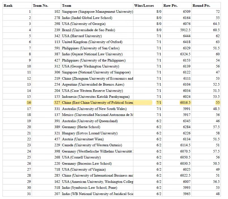Click highlighted team number 527
The height and width of the screenshot is (199, 228).
pos(57,103)
